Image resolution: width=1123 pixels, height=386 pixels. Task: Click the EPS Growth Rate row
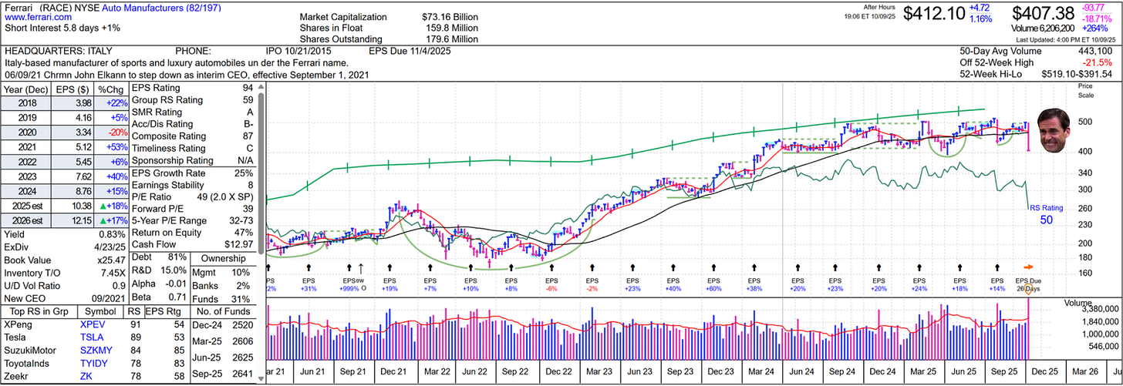point(193,173)
